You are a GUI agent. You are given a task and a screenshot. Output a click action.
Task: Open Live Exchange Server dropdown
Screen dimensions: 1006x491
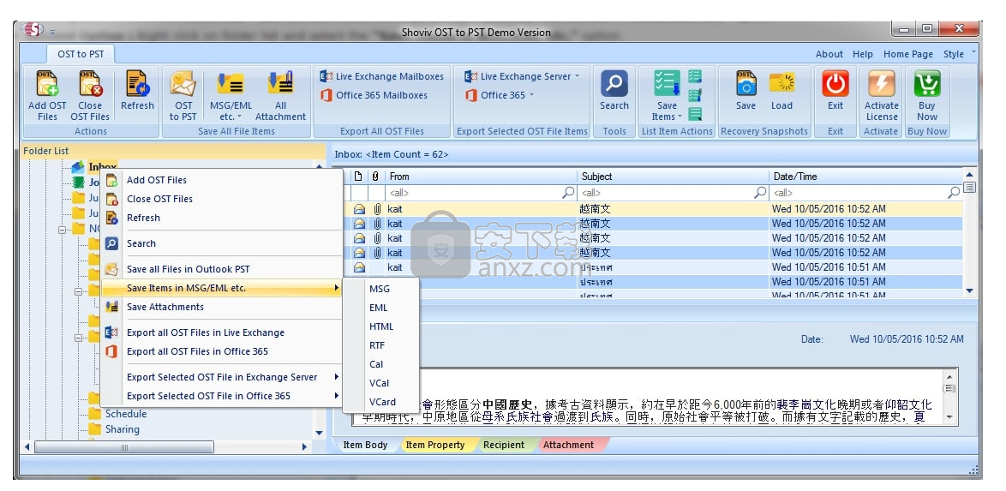tap(522, 76)
